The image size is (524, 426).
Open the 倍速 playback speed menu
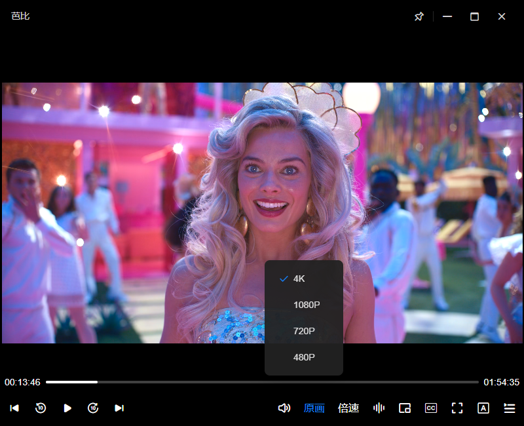pyautogui.click(x=348, y=408)
